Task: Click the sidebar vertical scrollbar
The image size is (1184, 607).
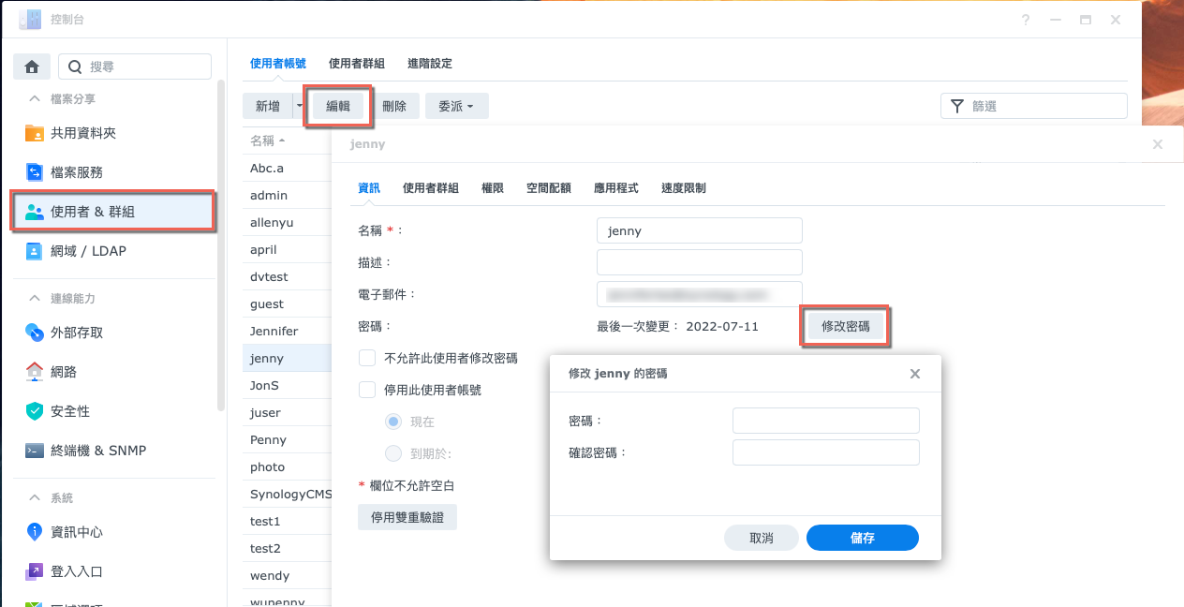Action: coord(221,245)
